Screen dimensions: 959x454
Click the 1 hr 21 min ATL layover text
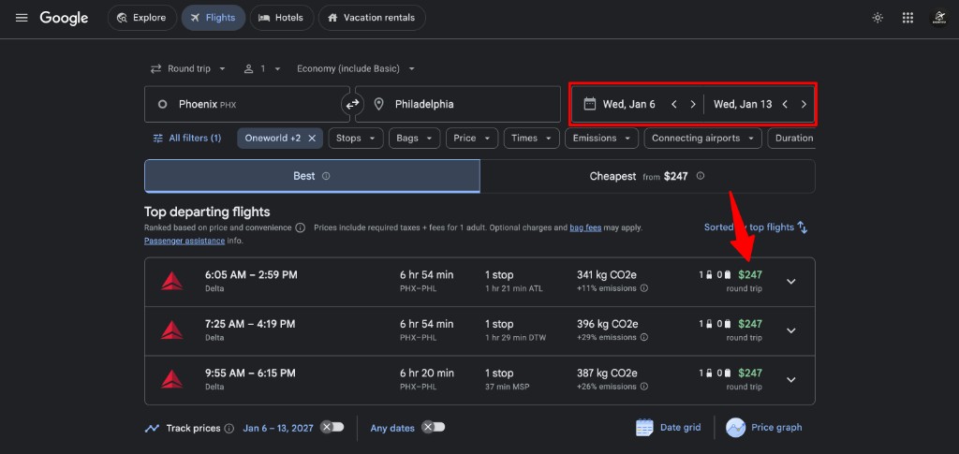[514, 288]
